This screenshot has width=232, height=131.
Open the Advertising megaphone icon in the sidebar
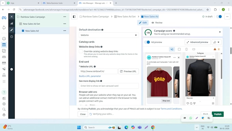click(4, 69)
